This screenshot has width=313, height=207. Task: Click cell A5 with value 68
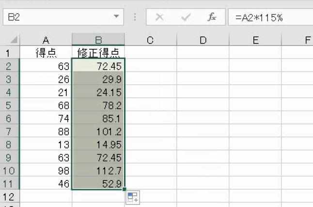pyautogui.click(x=46, y=104)
